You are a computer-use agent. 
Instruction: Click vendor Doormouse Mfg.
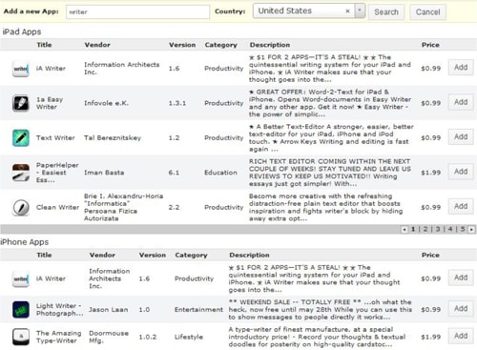pos(109,337)
